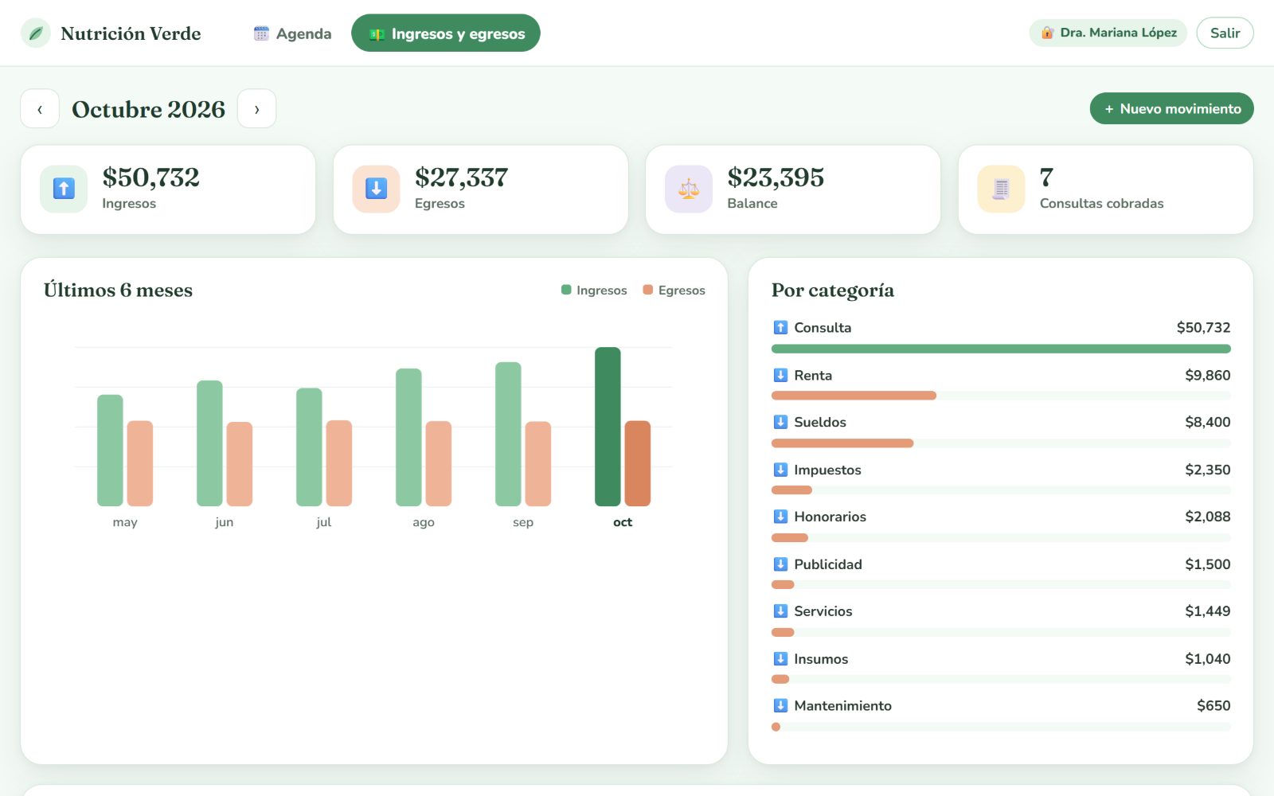
Task: Click the orange oct expenses bar
Action: pos(638,463)
